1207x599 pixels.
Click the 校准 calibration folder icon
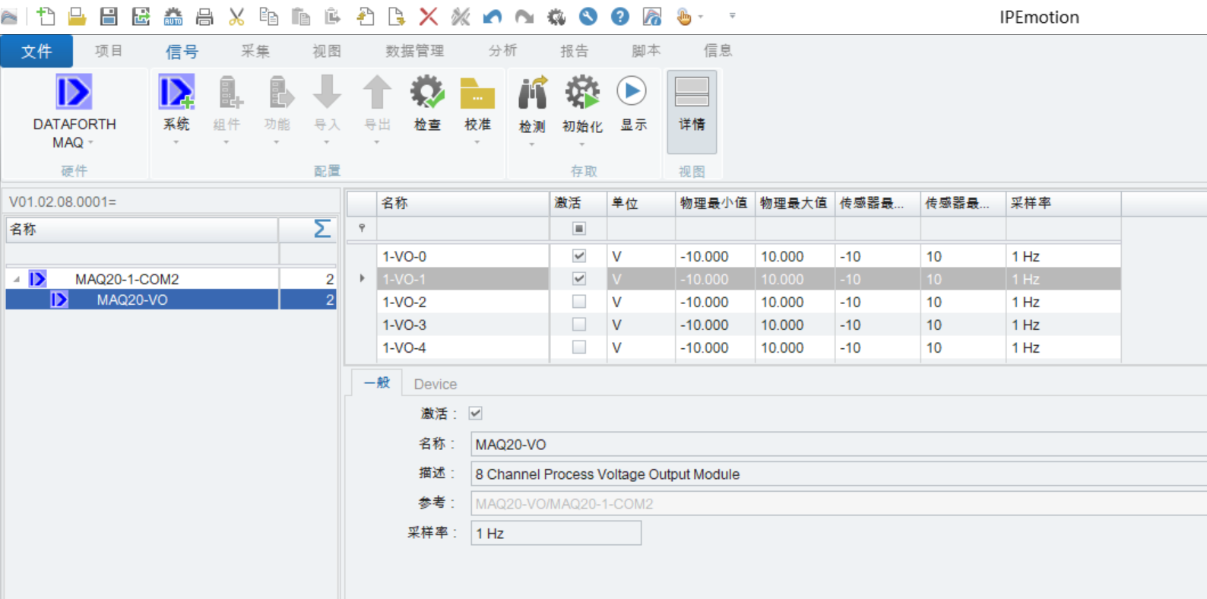(477, 93)
